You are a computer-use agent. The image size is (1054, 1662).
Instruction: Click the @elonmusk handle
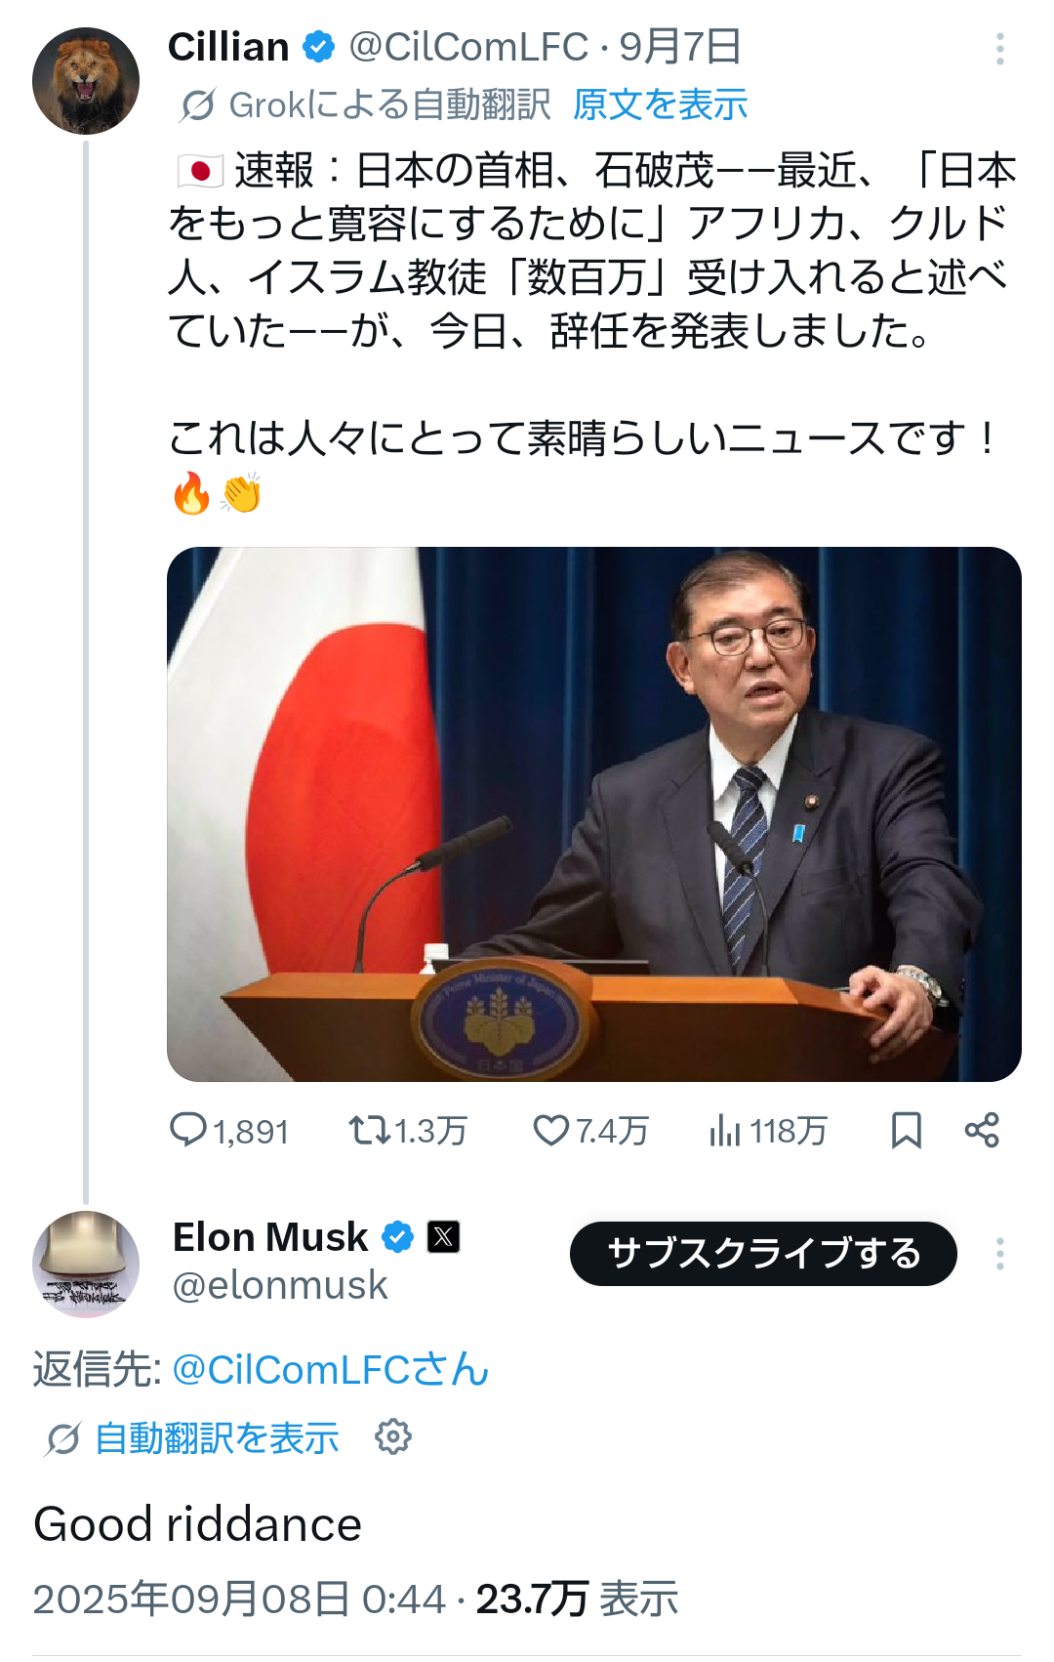(x=280, y=1285)
